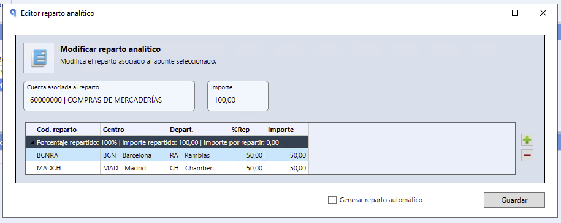Close the Editor reparto analítico dialog

coord(543,13)
